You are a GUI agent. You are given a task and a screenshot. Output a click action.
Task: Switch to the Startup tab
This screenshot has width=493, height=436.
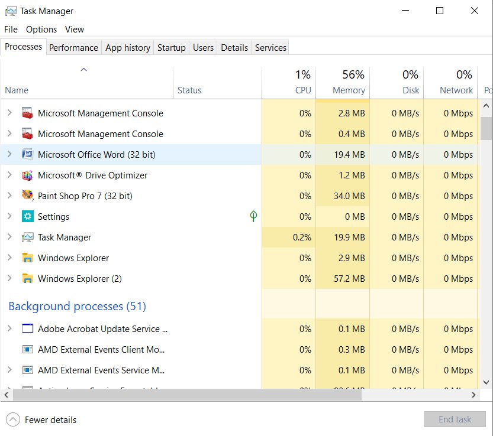pos(172,48)
